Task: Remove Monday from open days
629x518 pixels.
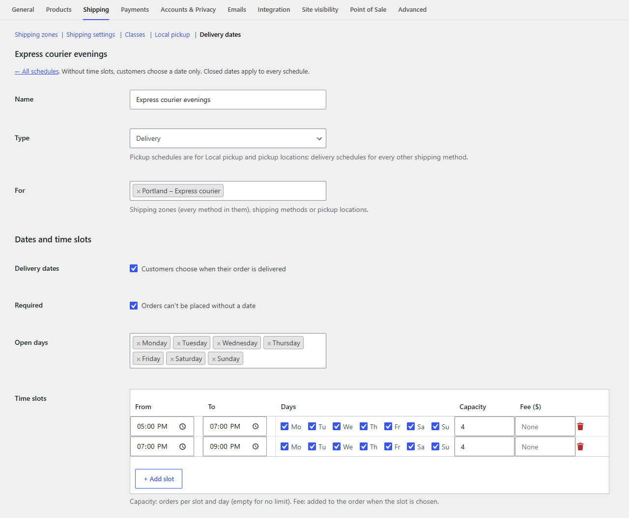Action: (139, 343)
